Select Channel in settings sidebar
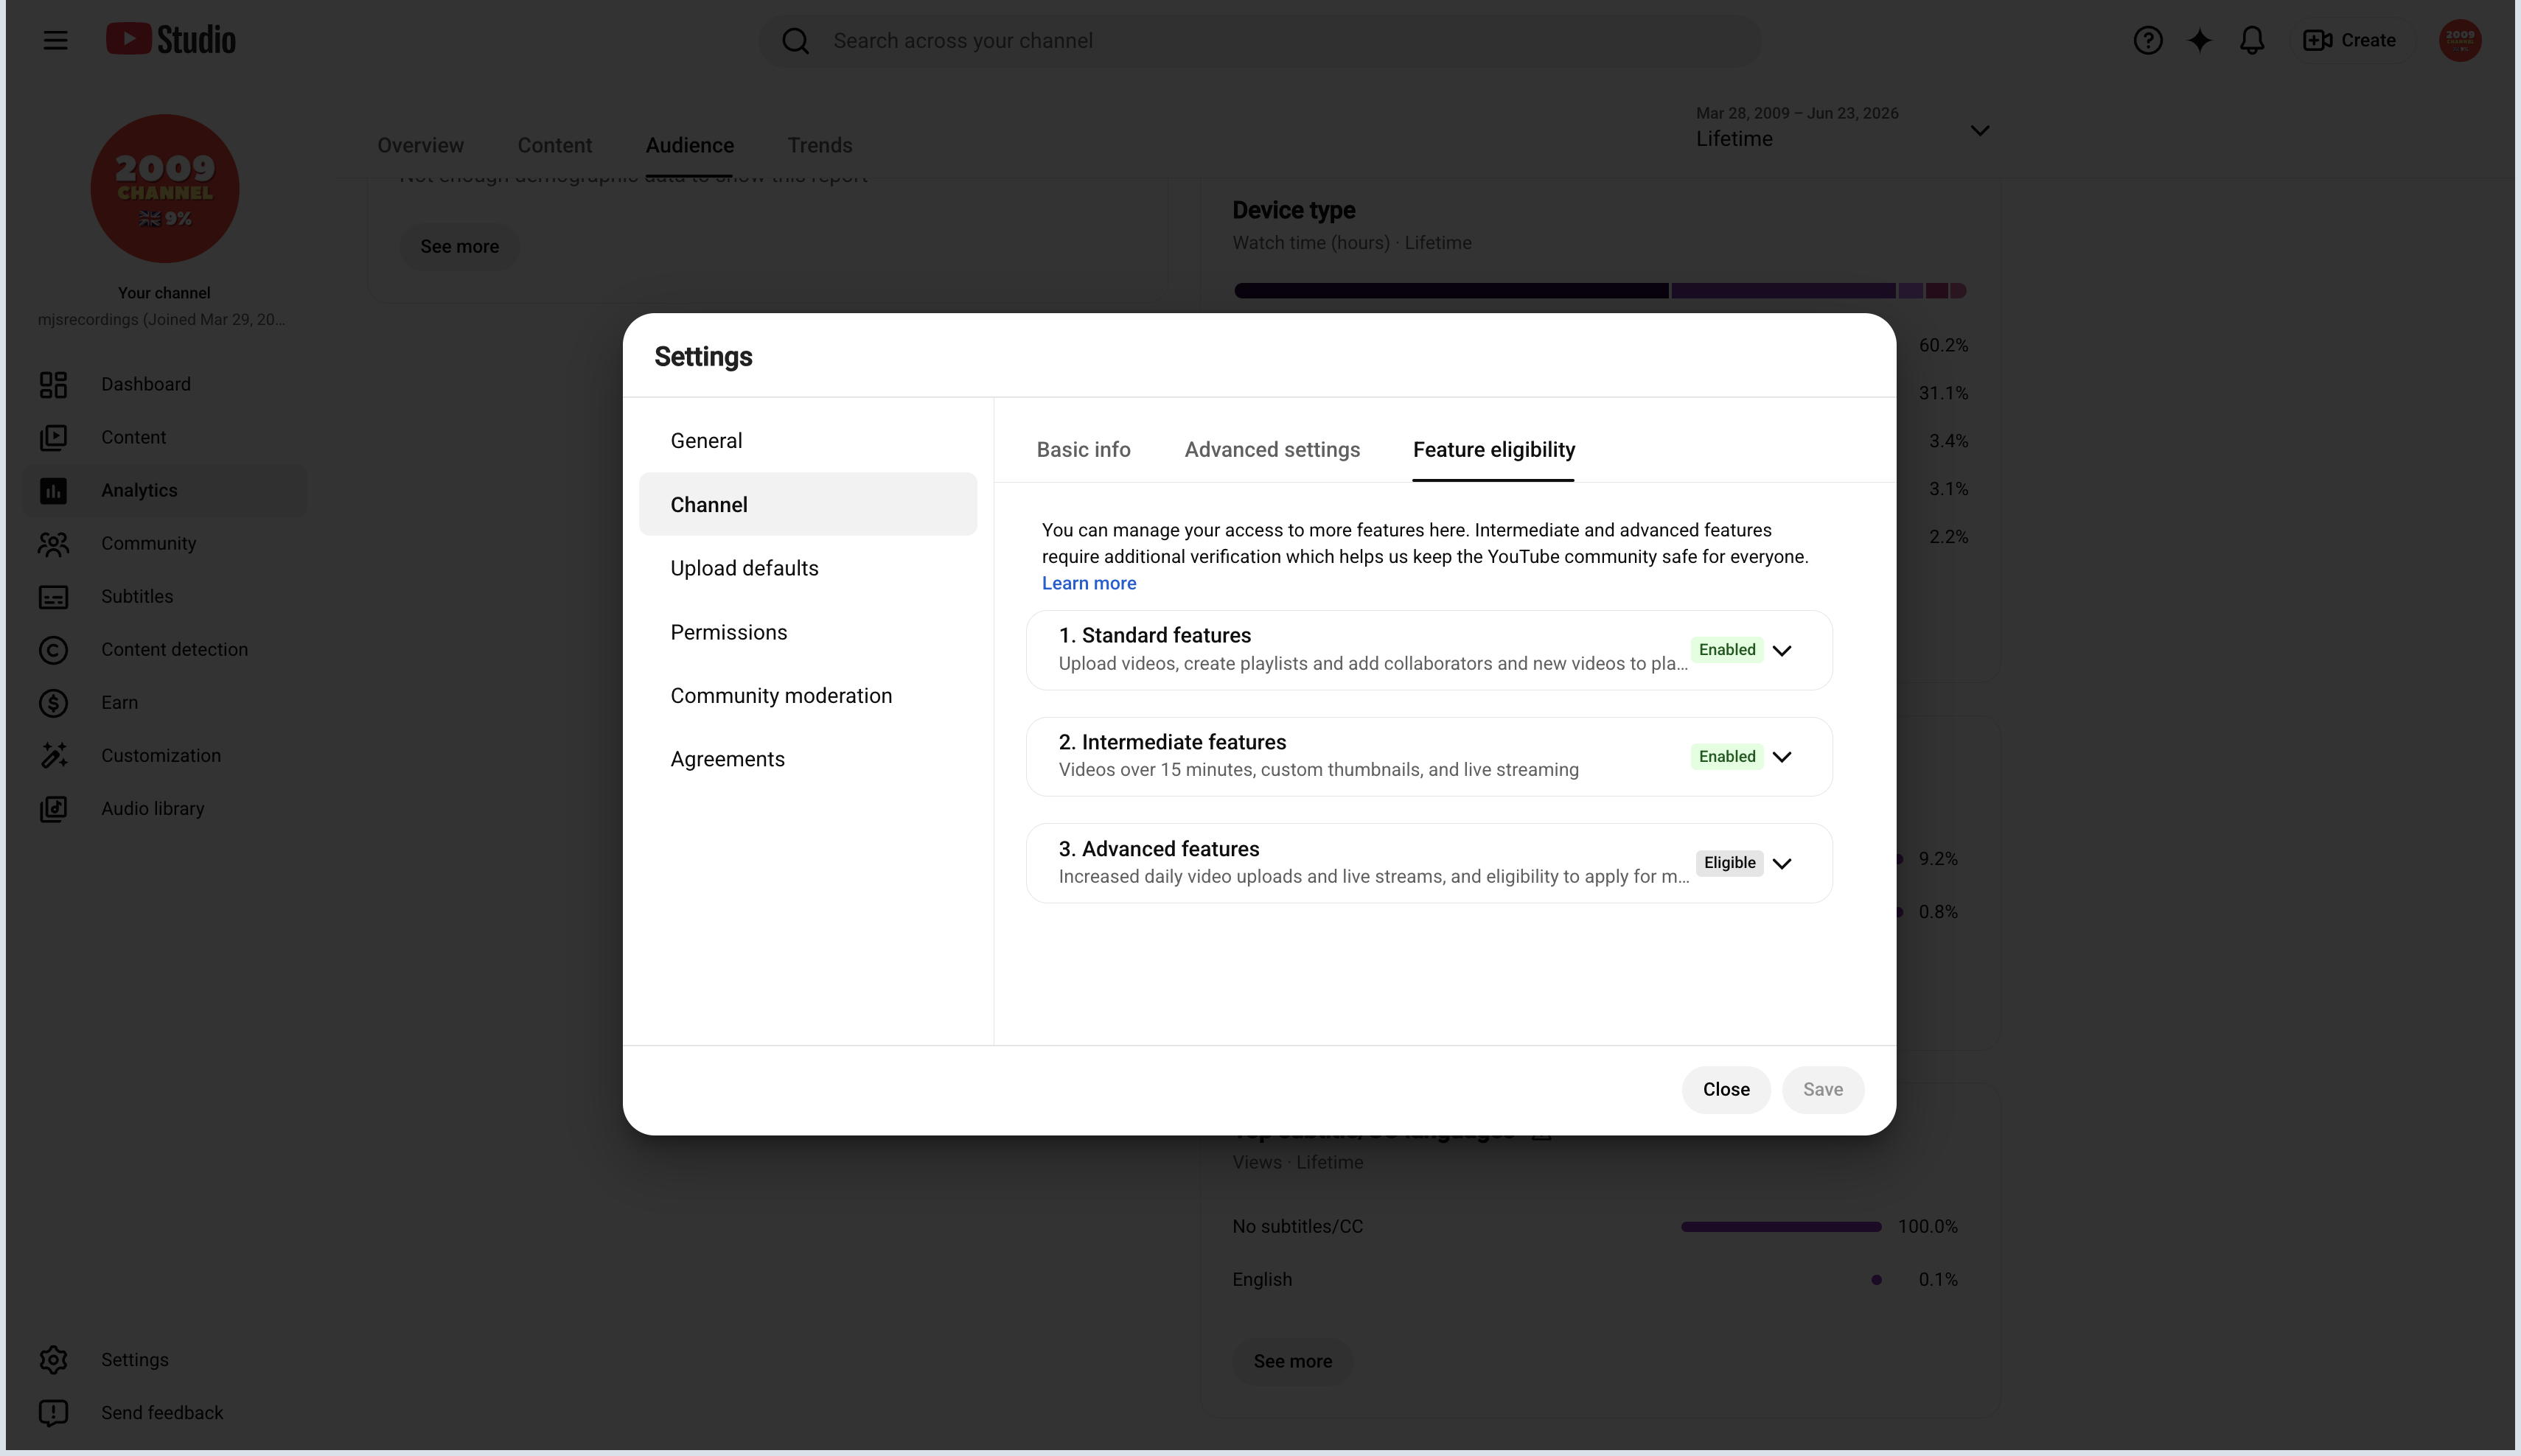Screen dimensions: 2521x1456 807,504
